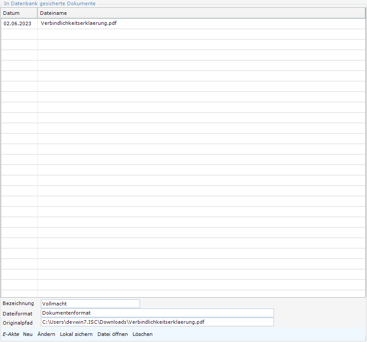This screenshot has height=342, width=367.
Task: Select the Verbindlichkeitserklaerung.pdf row
Action: pyautogui.click(x=183, y=23)
